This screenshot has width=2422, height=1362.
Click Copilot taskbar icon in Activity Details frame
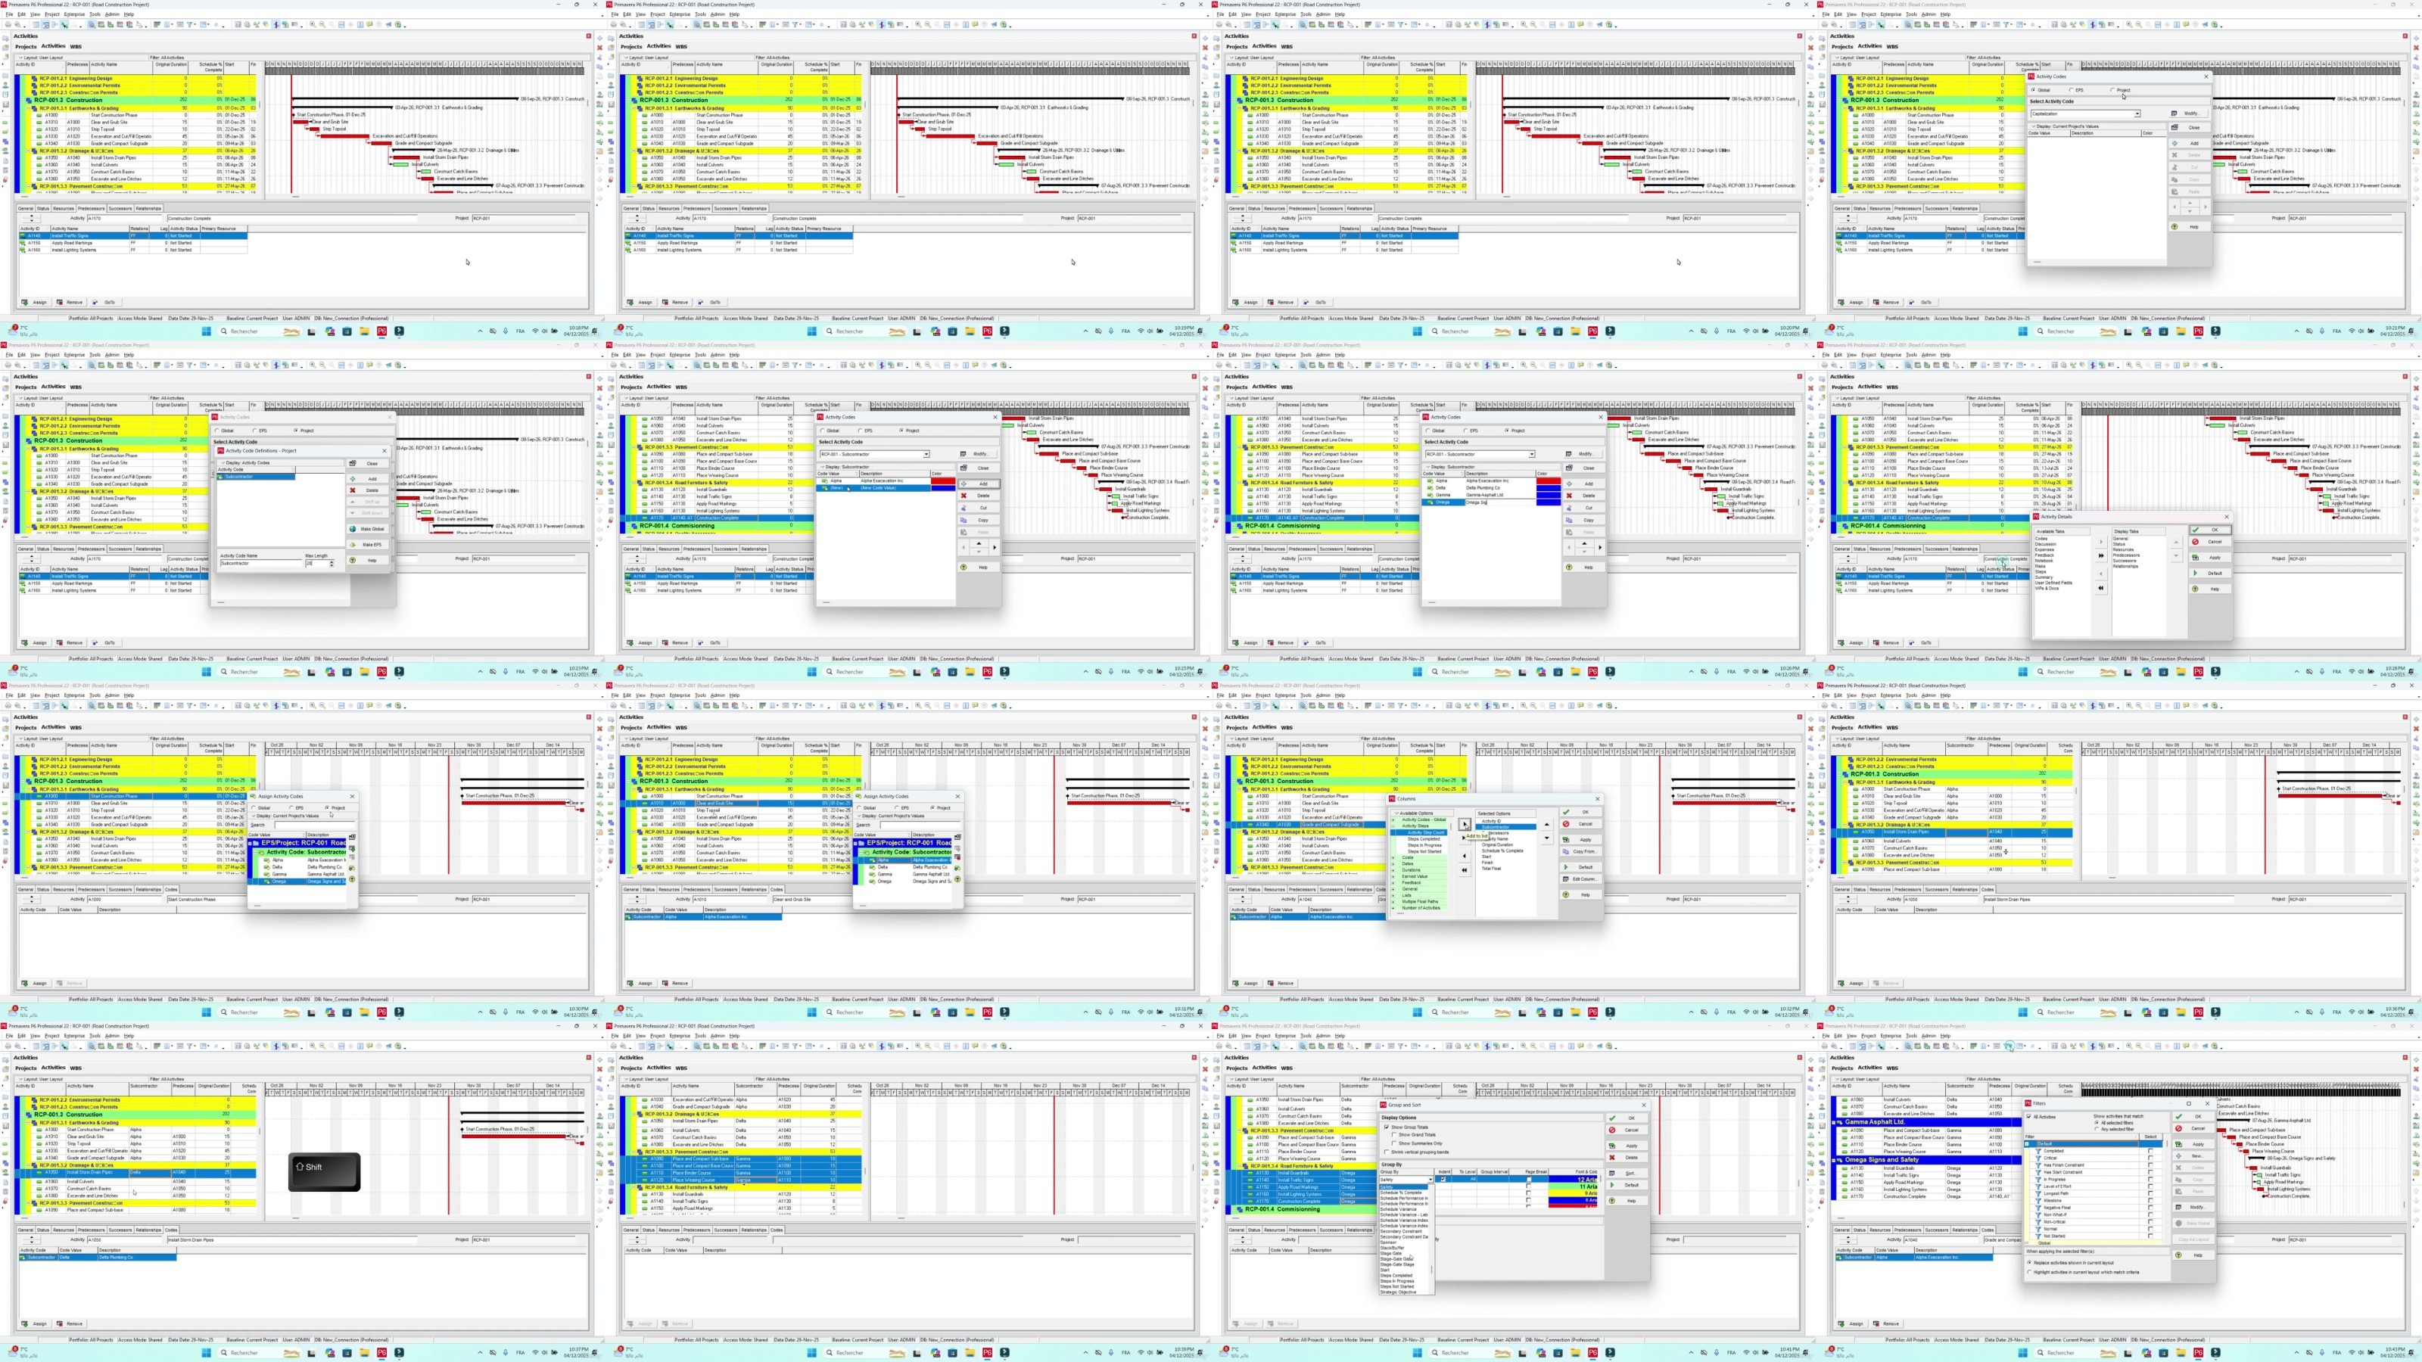[2146, 671]
